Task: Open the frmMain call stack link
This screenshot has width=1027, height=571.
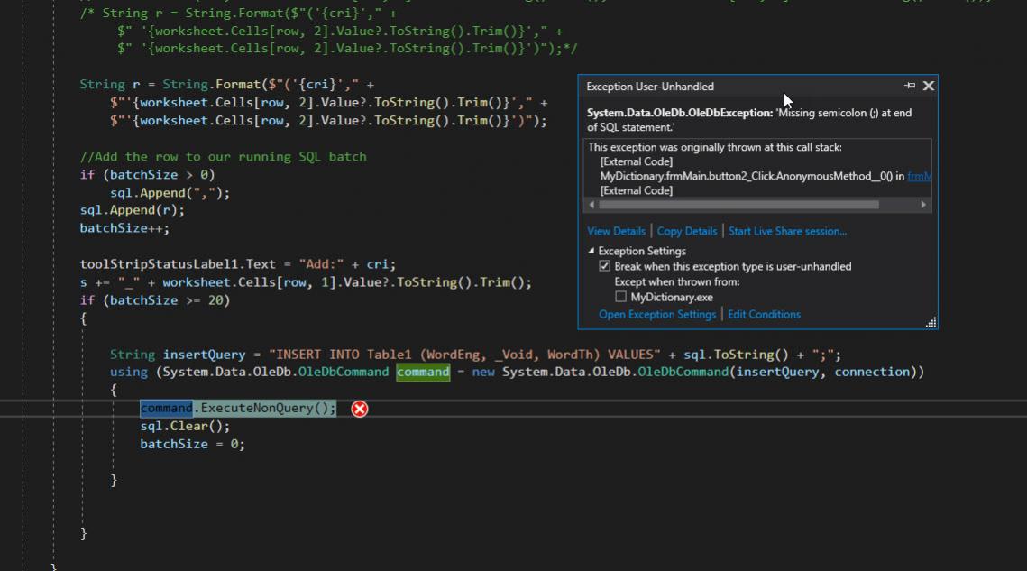Action: (919, 176)
